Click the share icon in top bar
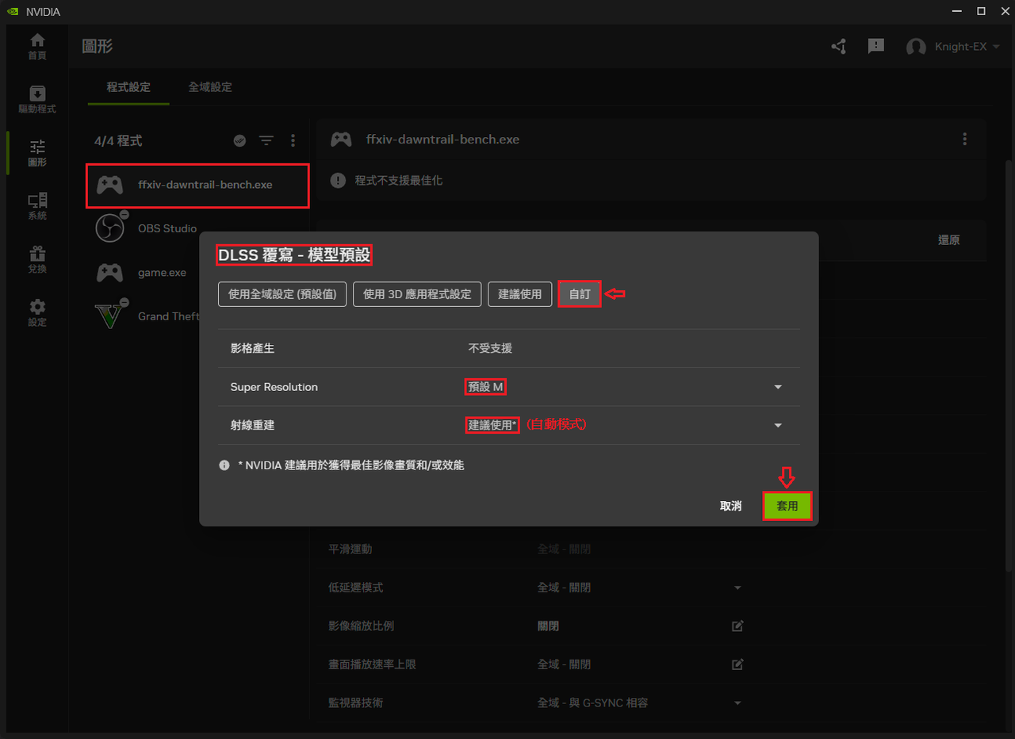Image resolution: width=1015 pixels, height=739 pixels. coord(839,47)
